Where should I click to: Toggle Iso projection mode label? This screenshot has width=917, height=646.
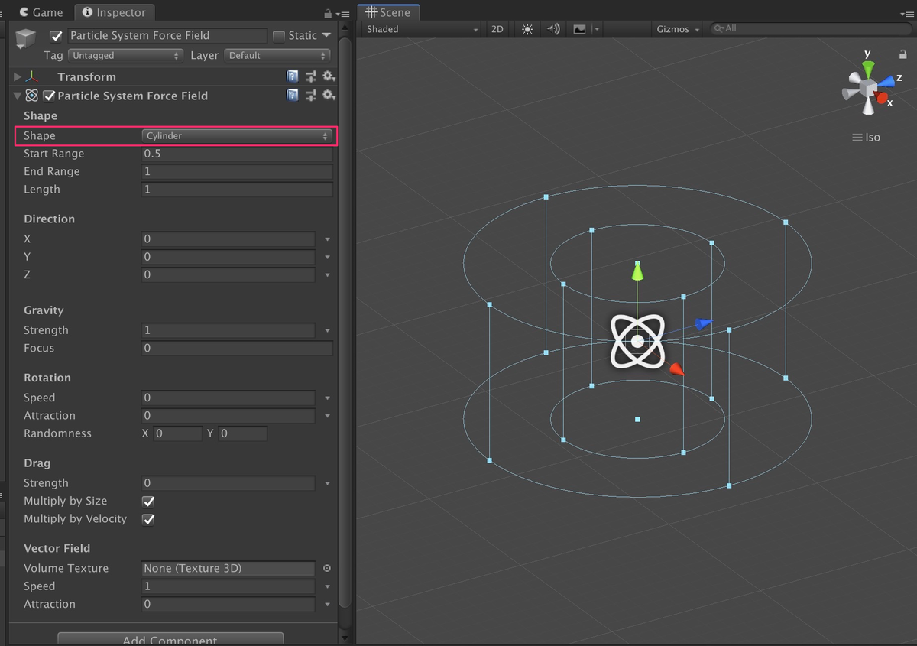(867, 138)
